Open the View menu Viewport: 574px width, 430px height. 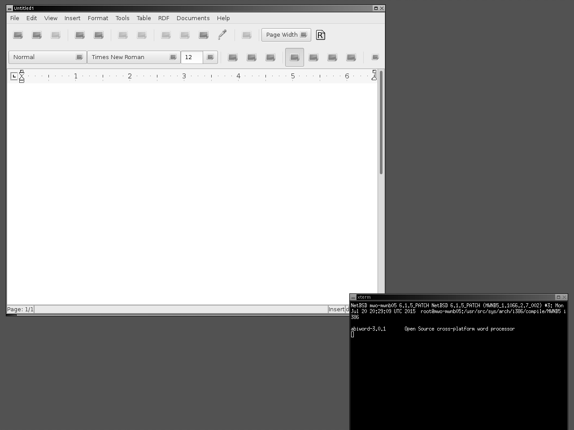(x=51, y=18)
